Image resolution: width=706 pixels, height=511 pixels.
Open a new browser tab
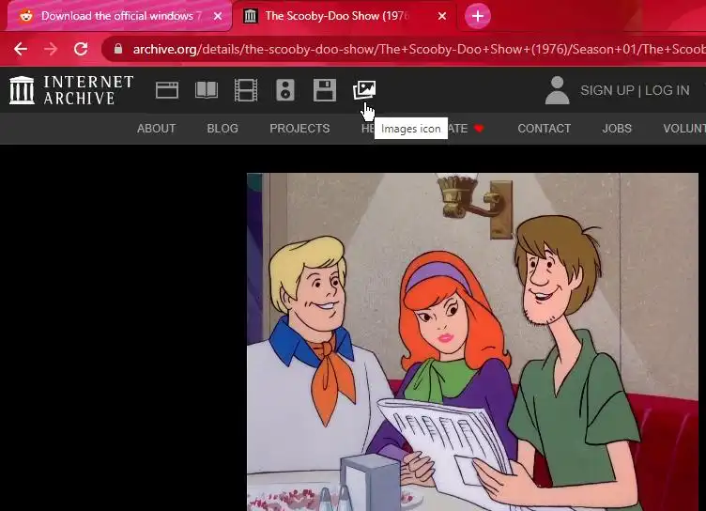pyautogui.click(x=478, y=16)
